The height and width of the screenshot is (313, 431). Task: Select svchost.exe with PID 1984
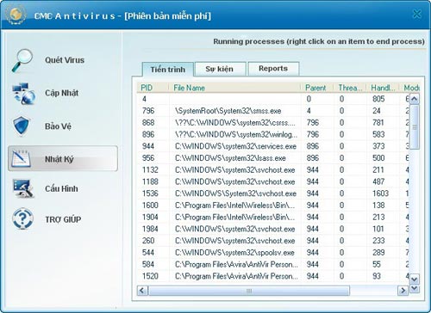point(273,229)
